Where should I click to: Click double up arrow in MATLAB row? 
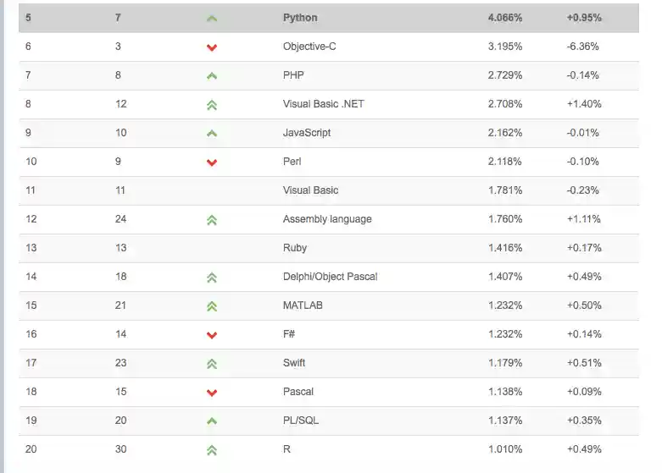point(212,306)
